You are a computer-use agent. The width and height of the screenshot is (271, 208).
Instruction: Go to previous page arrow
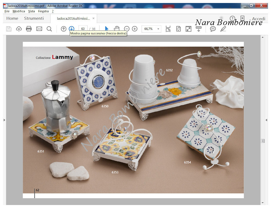[x=64, y=29]
